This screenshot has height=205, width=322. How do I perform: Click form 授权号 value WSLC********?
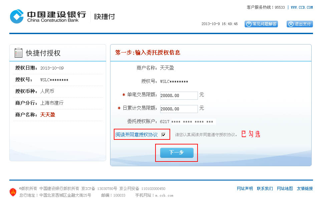174,82
